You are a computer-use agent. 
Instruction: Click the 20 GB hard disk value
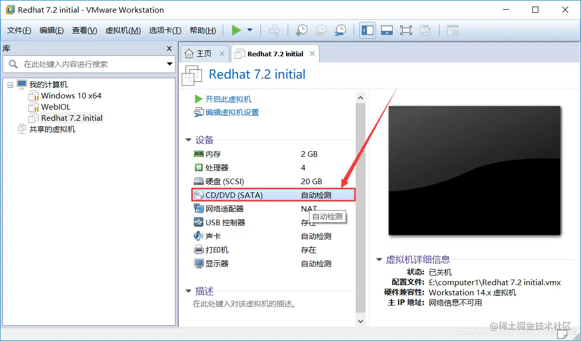[312, 181]
